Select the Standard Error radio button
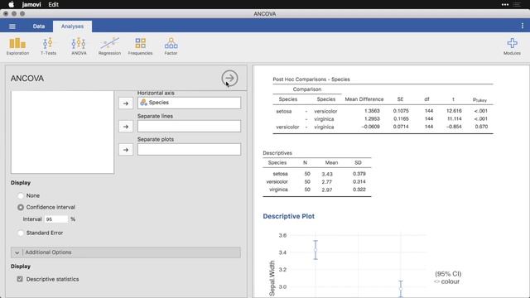This screenshot has width=530, height=298. pyautogui.click(x=21, y=233)
